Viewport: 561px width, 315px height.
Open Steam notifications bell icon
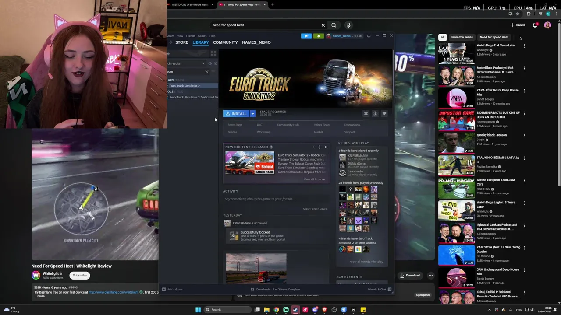tap(319, 36)
